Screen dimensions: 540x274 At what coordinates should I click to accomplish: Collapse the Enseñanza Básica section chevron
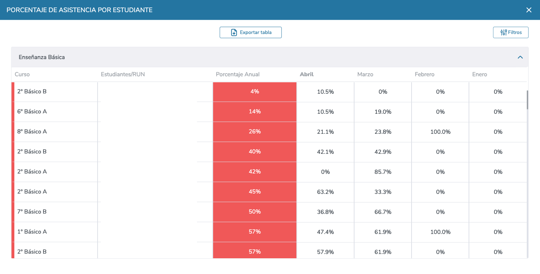point(520,57)
